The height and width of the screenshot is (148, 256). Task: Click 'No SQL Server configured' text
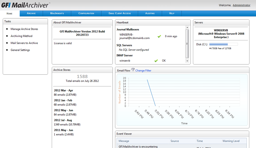click(x=134, y=50)
